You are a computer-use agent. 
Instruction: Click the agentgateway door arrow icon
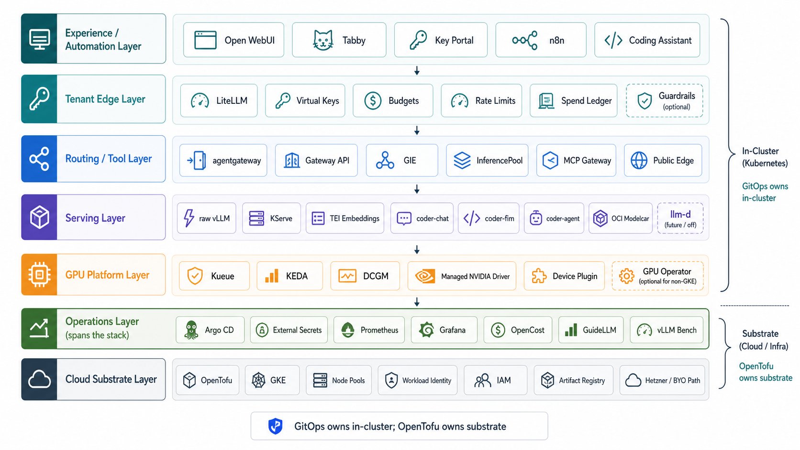click(x=197, y=160)
